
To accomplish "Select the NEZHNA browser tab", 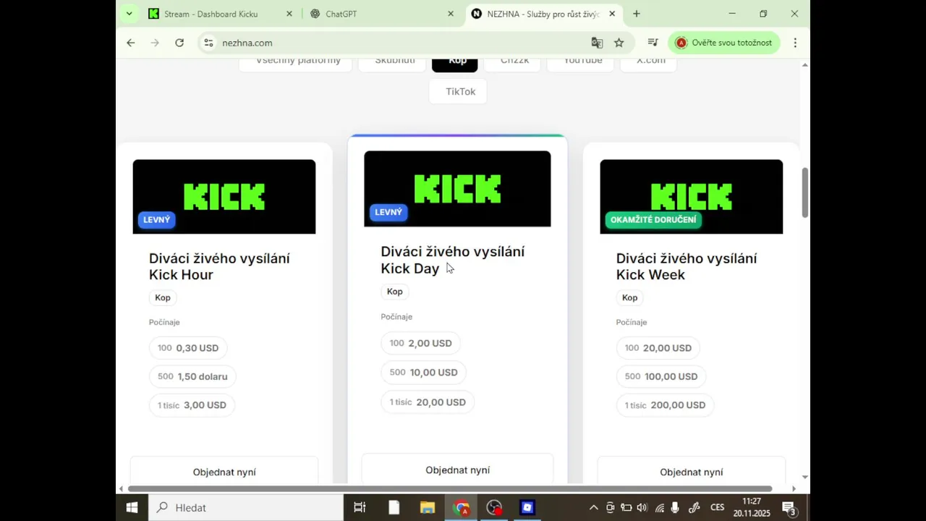I will pos(535,14).
